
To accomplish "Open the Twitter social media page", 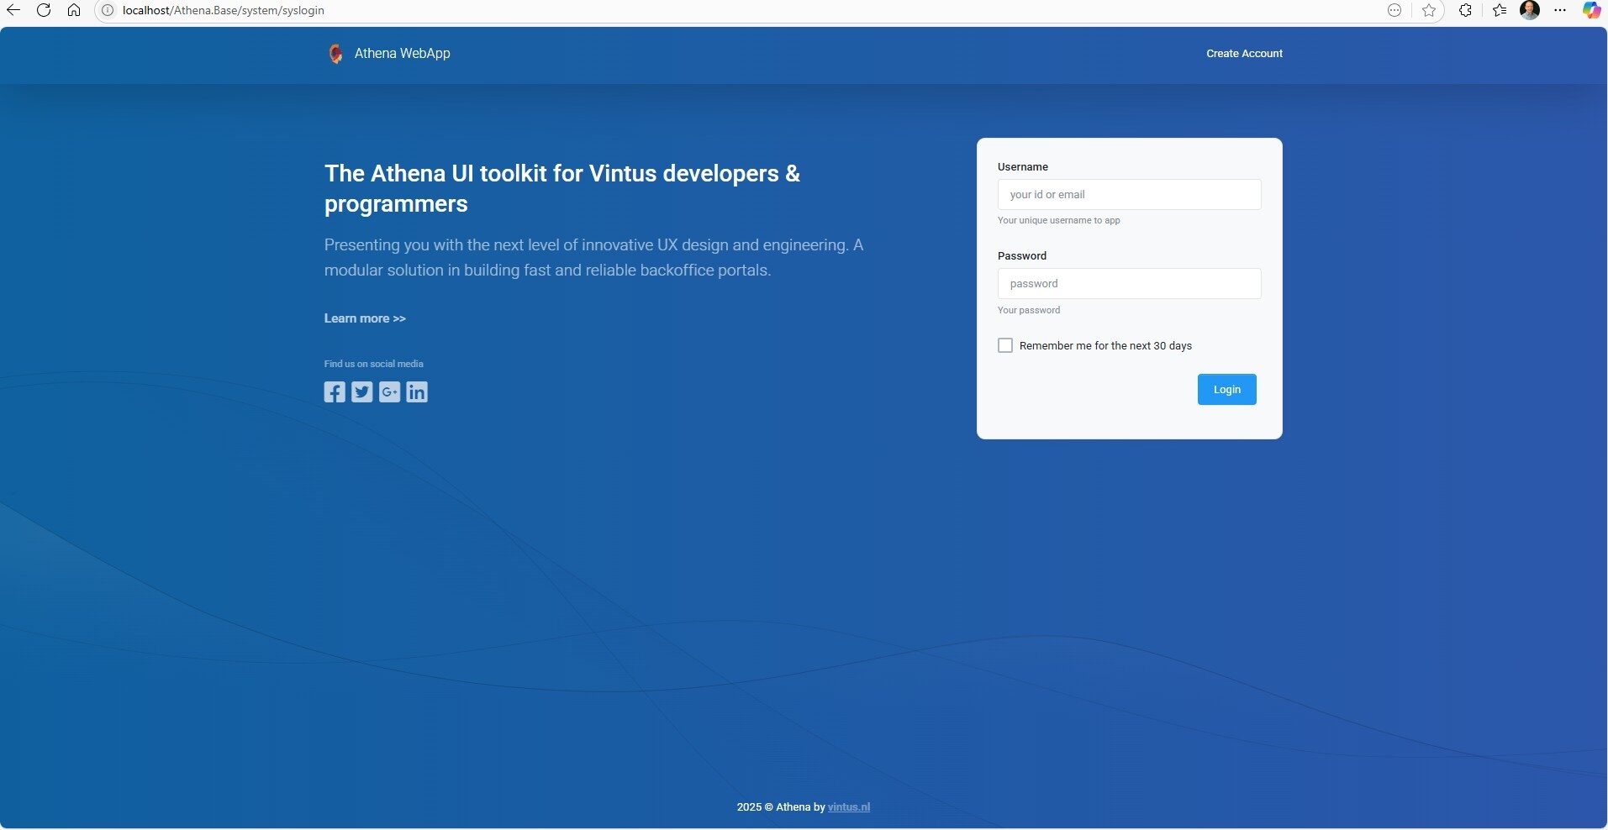I will [361, 391].
